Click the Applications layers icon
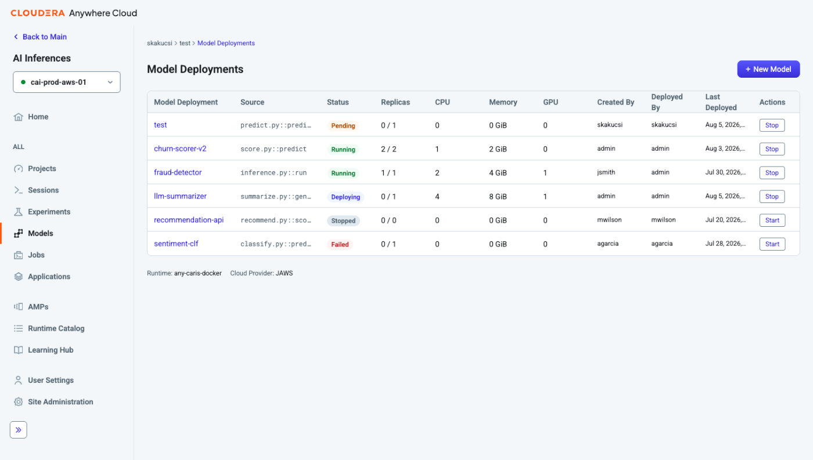 click(x=18, y=277)
